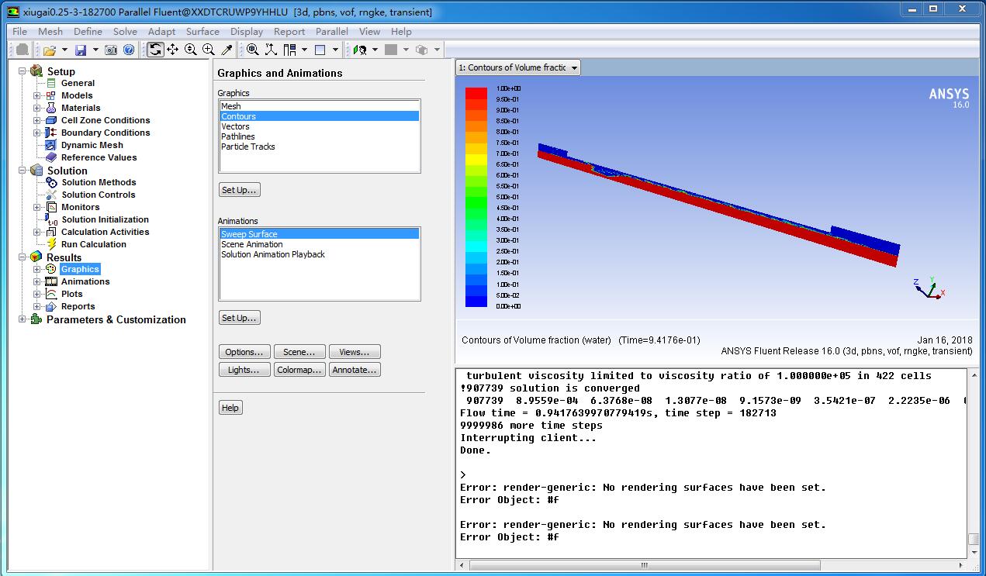The width and height of the screenshot is (986, 576).
Task: Click the Animations filmstrip icon in the tree
Action: click(x=51, y=281)
